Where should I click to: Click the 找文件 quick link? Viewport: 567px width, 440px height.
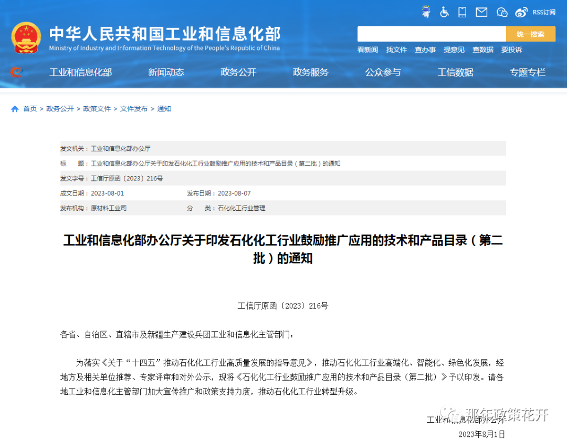pos(396,49)
